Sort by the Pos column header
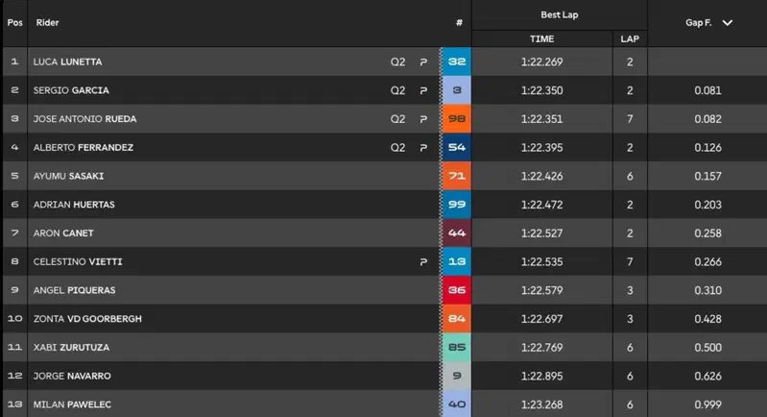767x417 pixels. (15, 22)
